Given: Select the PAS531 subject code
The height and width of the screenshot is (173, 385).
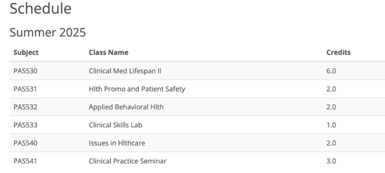Looking at the screenshot, I should (x=26, y=89).
